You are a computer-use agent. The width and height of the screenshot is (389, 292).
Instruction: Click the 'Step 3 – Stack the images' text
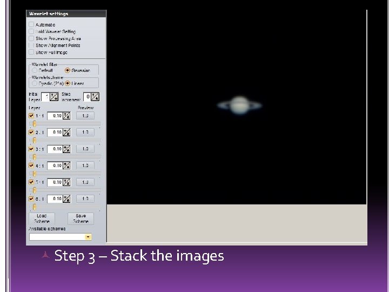[139, 256]
